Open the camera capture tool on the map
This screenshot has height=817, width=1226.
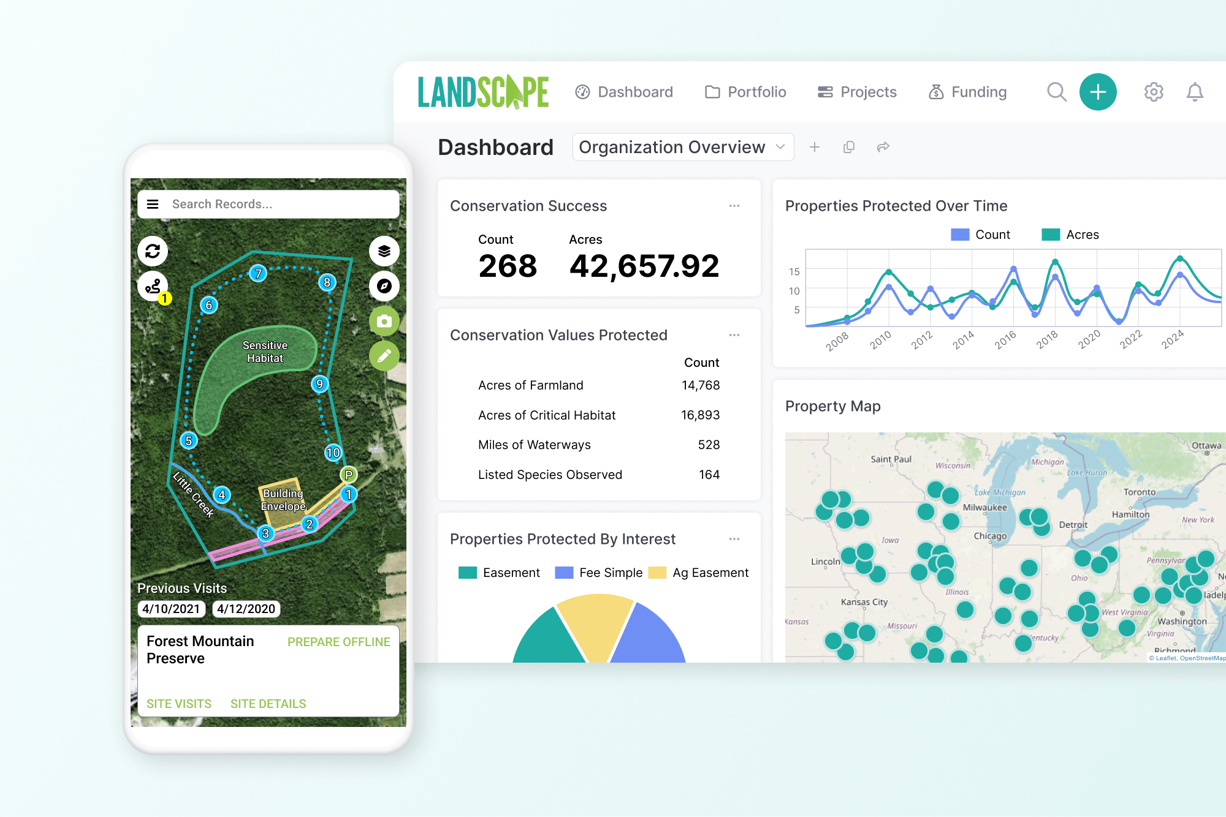(384, 321)
